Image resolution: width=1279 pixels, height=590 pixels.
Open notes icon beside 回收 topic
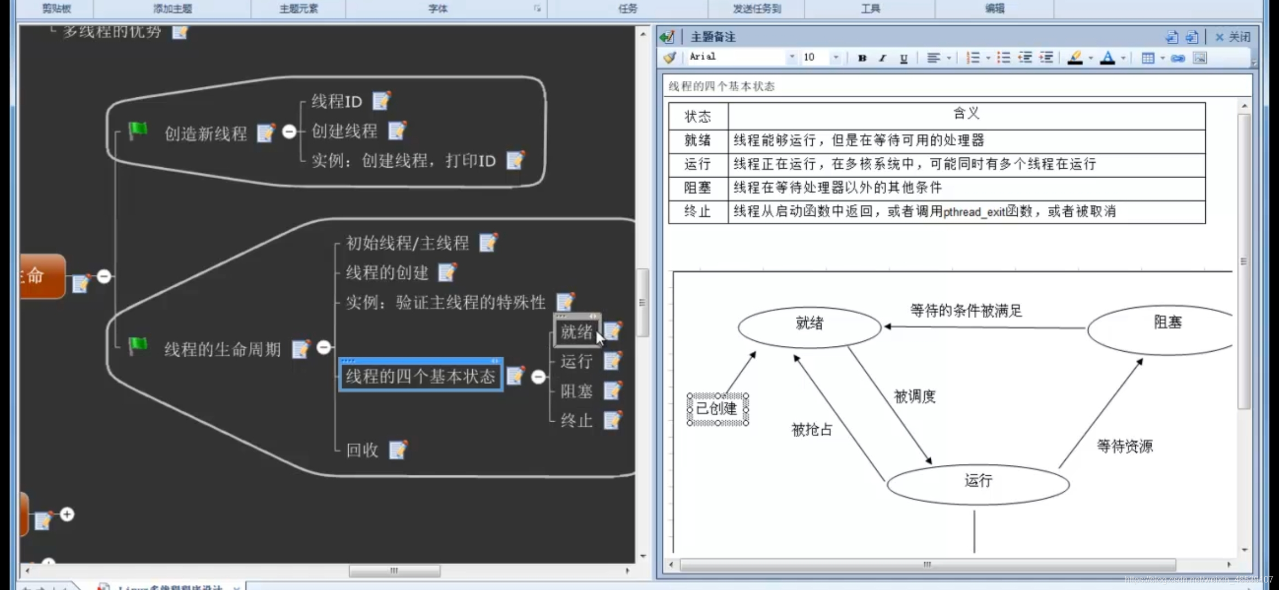(398, 450)
